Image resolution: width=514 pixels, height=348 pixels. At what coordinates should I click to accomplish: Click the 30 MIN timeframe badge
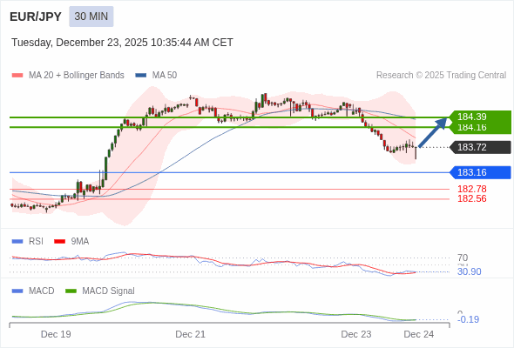[91, 17]
